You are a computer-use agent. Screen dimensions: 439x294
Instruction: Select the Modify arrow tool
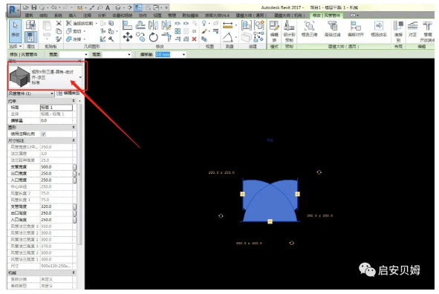(15, 31)
